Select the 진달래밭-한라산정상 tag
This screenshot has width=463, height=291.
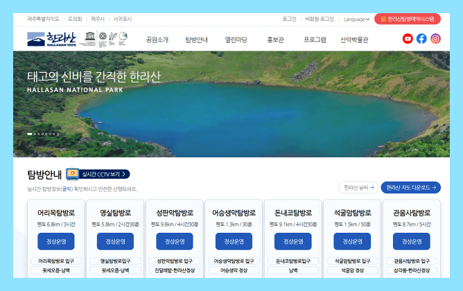coord(175,270)
